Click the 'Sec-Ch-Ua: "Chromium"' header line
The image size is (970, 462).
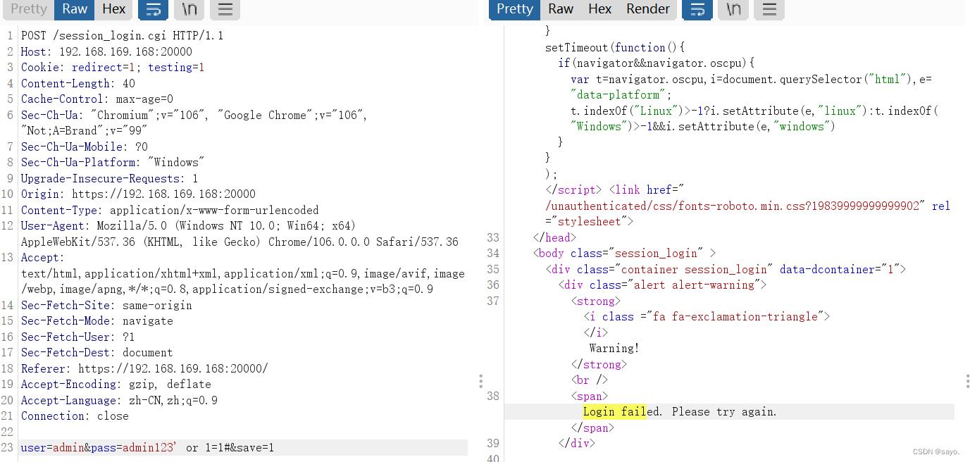tap(194, 115)
